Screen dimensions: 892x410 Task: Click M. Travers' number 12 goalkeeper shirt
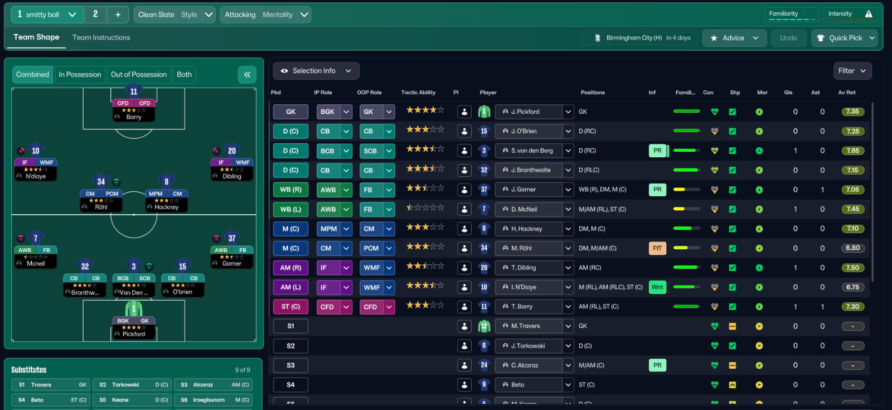(484, 326)
